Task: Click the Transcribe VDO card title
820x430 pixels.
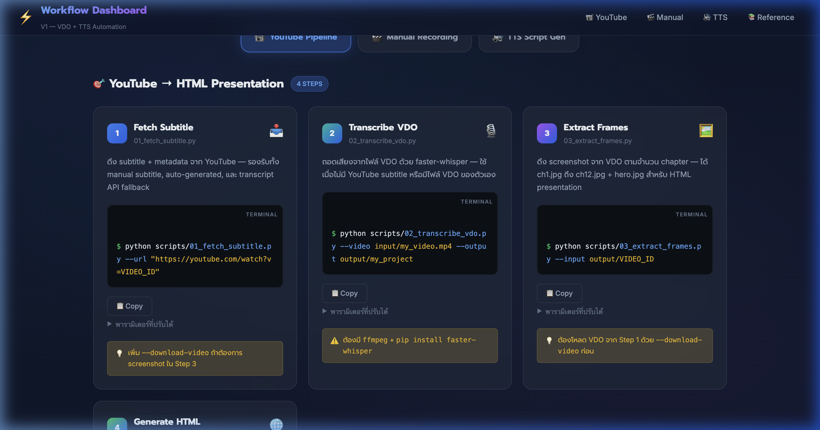Action: tap(383, 128)
